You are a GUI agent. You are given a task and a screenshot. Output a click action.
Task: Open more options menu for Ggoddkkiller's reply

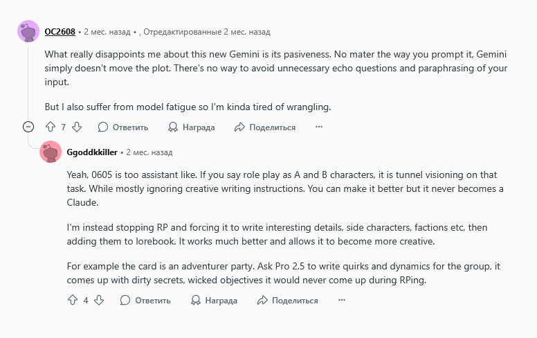(341, 300)
